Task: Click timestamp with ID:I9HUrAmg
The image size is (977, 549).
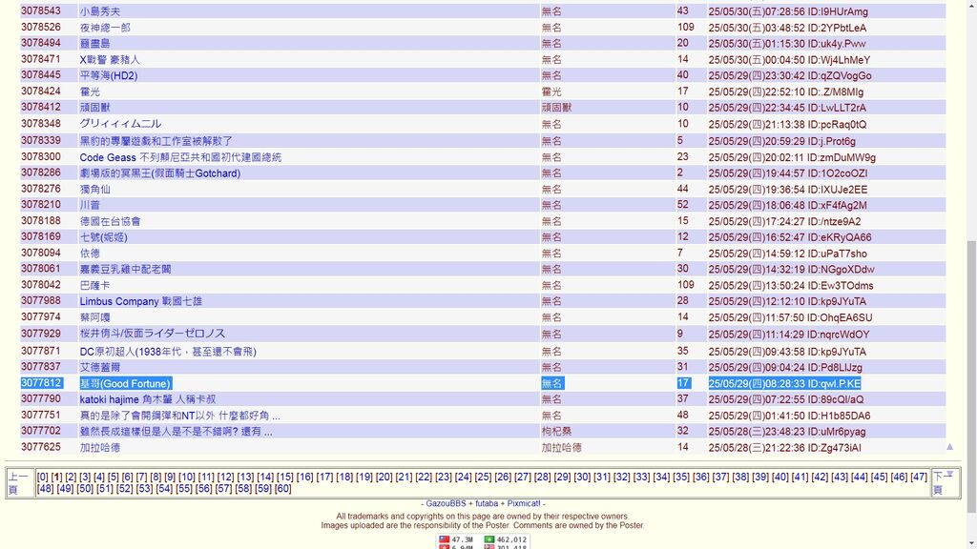Action: click(x=787, y=11)
